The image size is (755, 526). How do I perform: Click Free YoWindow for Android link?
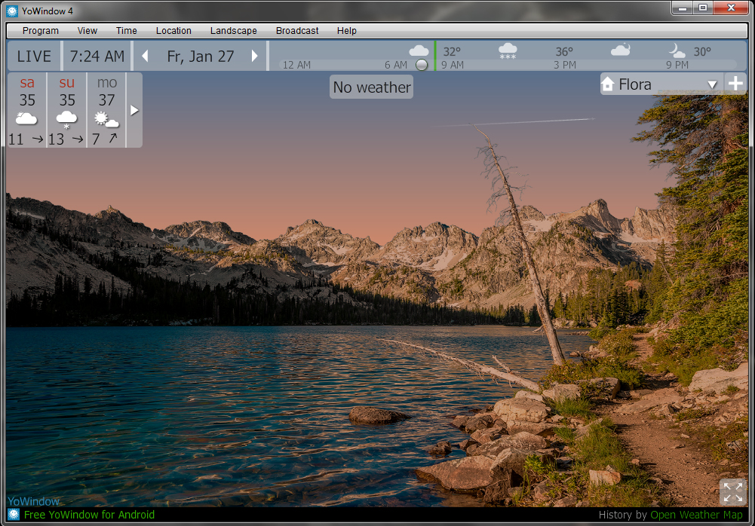point(89,515)
